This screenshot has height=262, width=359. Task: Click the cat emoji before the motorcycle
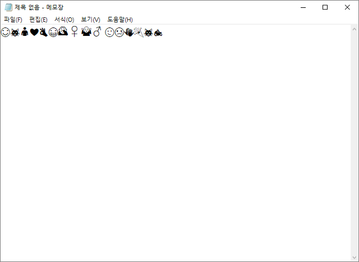[x=148, y=33]
